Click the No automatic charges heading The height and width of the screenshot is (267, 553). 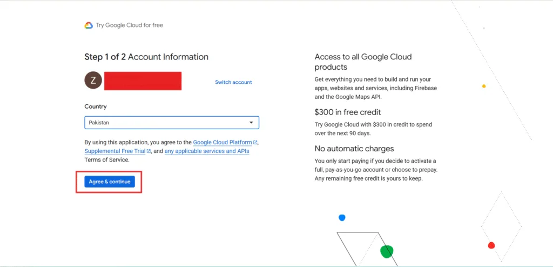pos(354,148)
